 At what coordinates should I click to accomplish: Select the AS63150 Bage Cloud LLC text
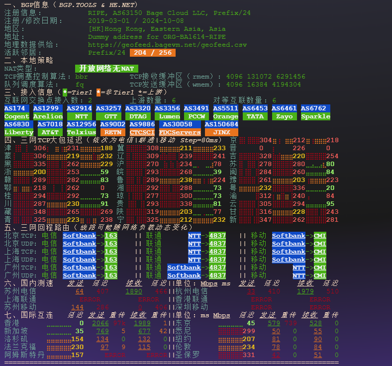[169, 13]
